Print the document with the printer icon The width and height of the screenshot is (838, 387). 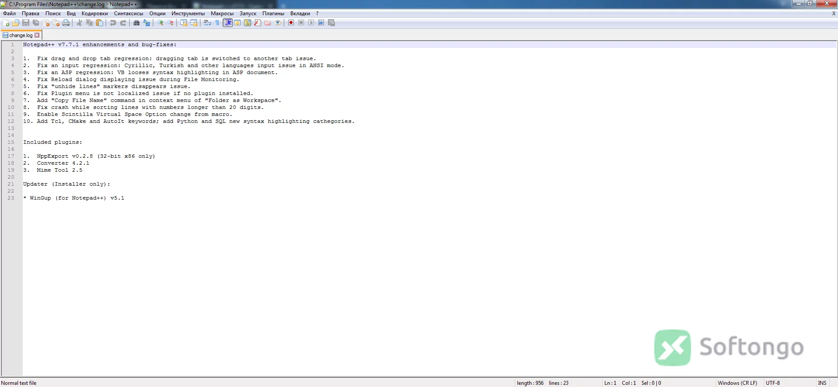pos(66,23)
